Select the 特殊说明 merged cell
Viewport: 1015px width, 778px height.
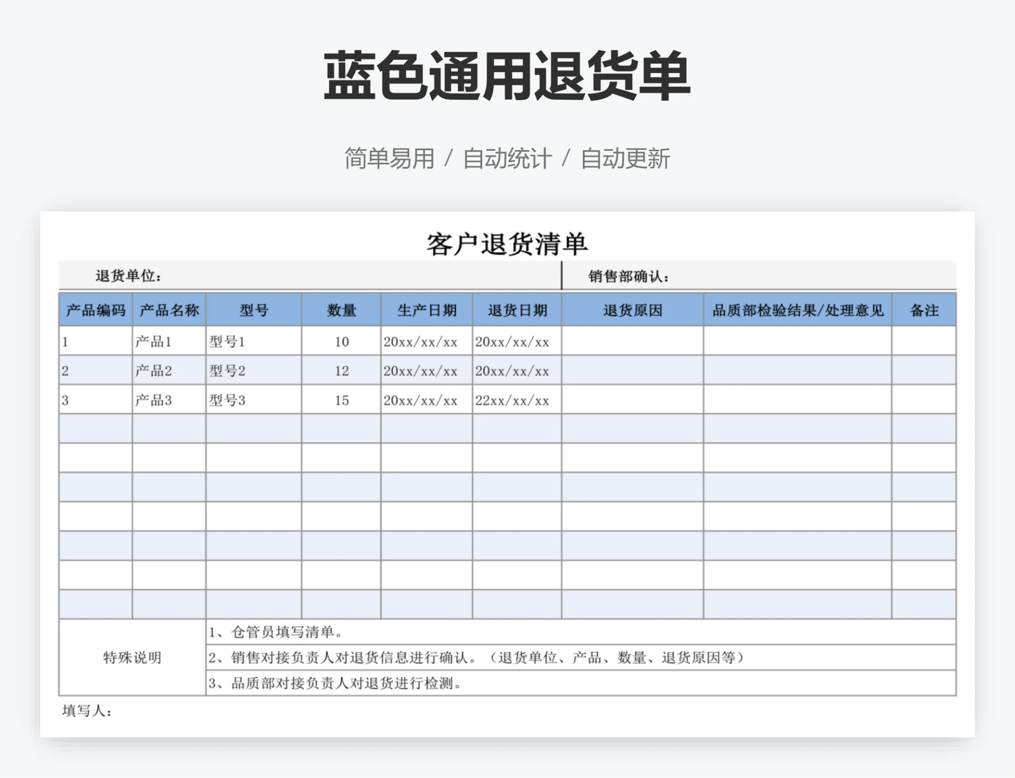[132, 657]
